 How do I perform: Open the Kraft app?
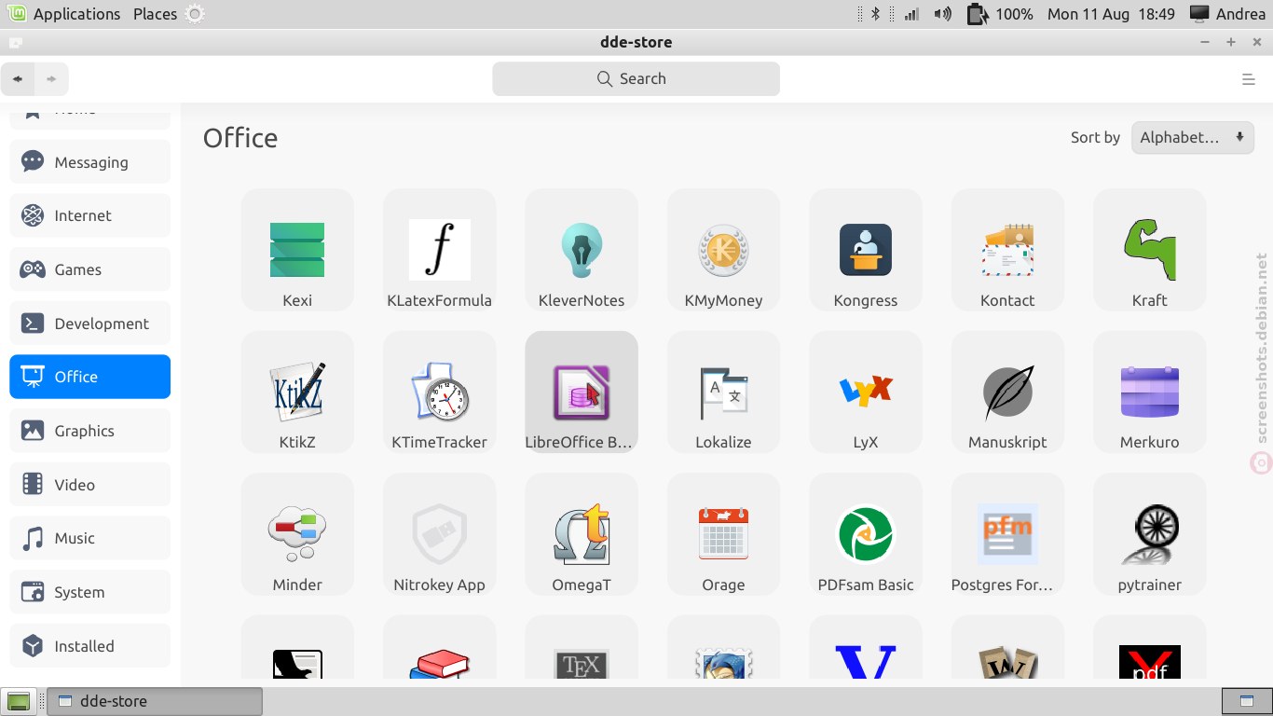tap(1149, 250)
